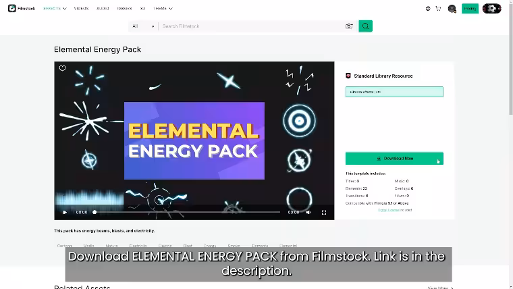Screen dimensions: 513x289
Task: Open the EFFECTS dropdown menu
Action: pyautogui.click(x=55, y=9)
